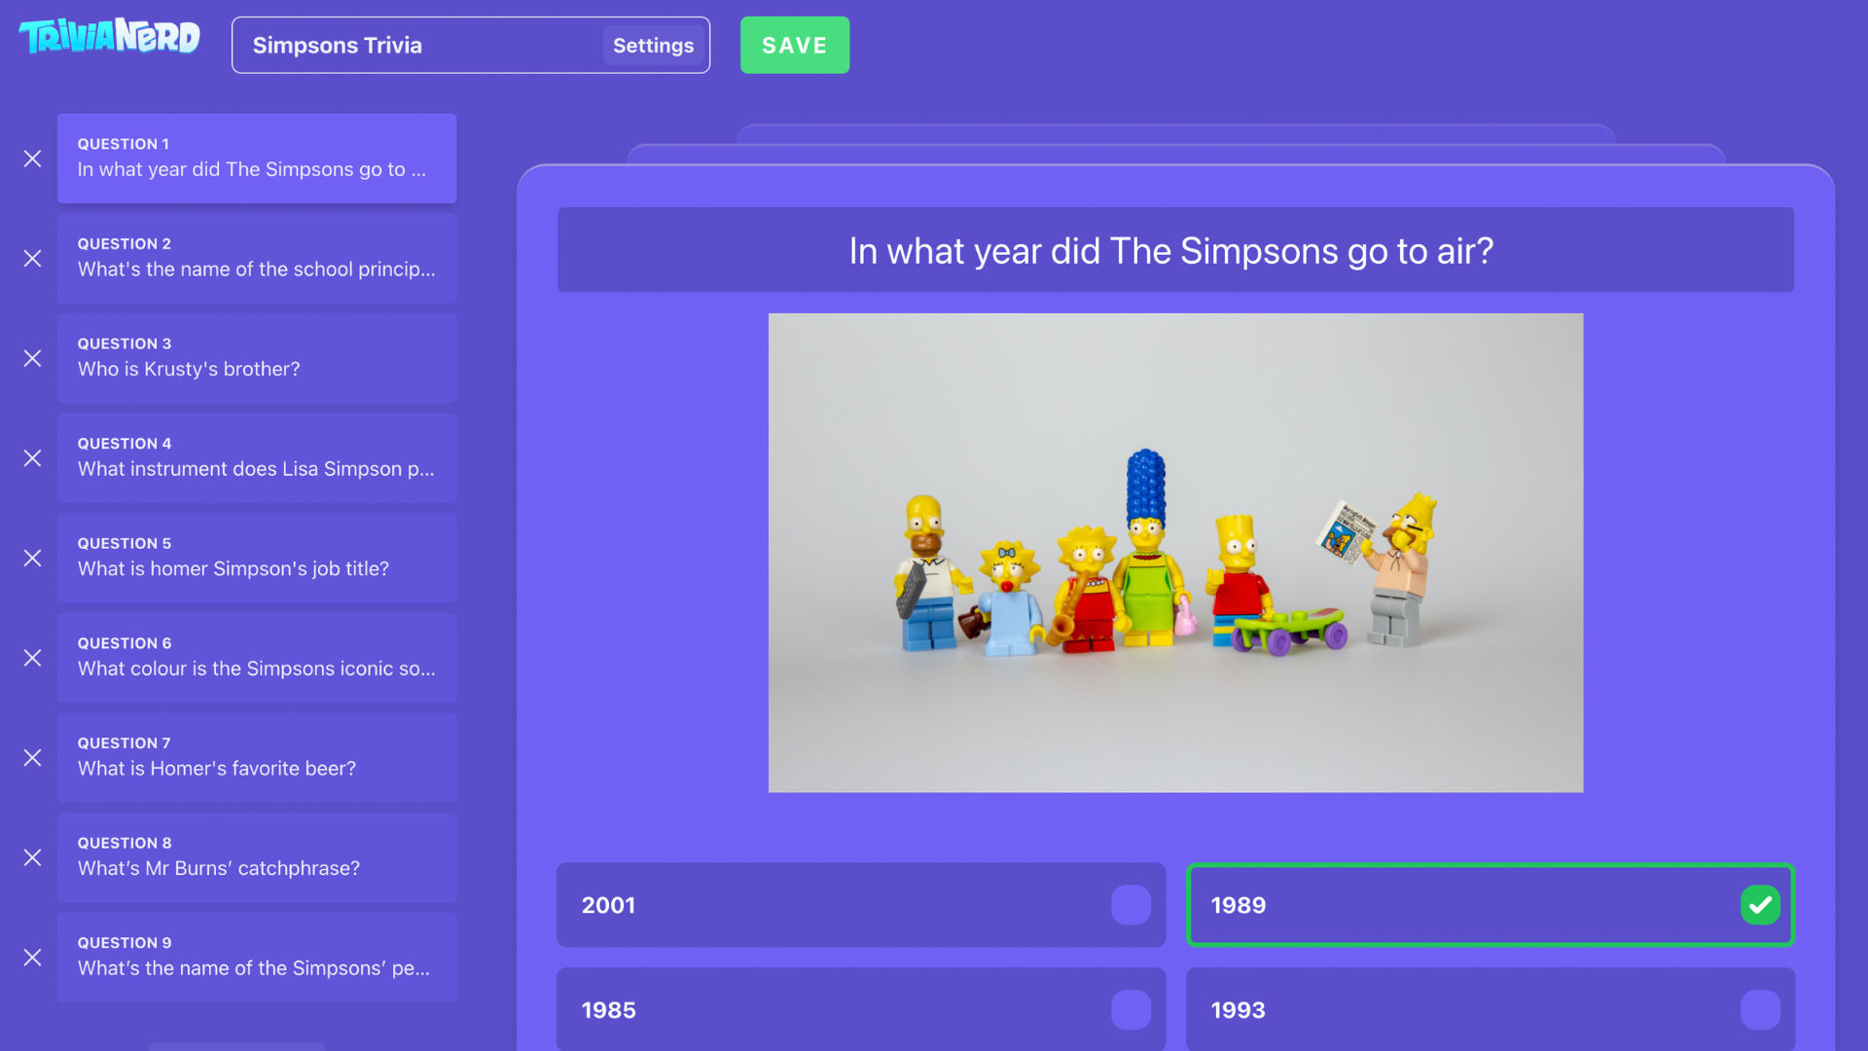Click the radio button next to 2001
1868x1051 pixels.
tap(1129, 905)
